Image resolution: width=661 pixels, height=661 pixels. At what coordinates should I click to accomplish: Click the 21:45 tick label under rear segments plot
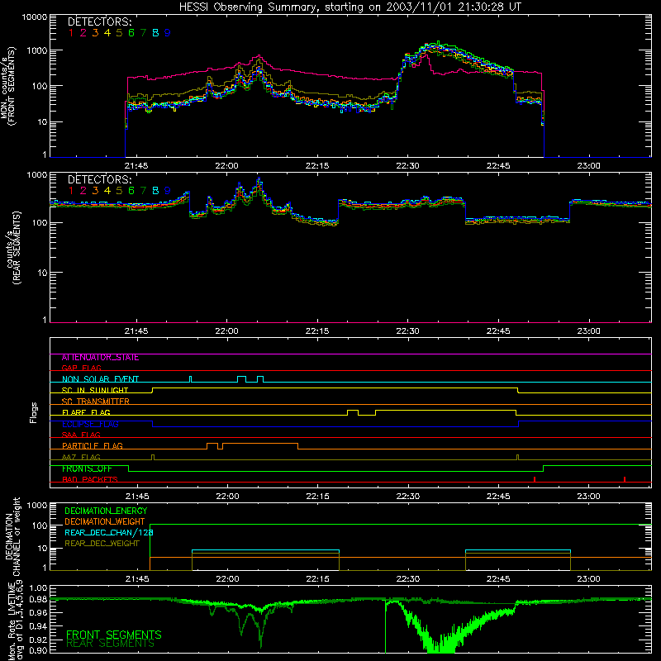pos(136,331)
